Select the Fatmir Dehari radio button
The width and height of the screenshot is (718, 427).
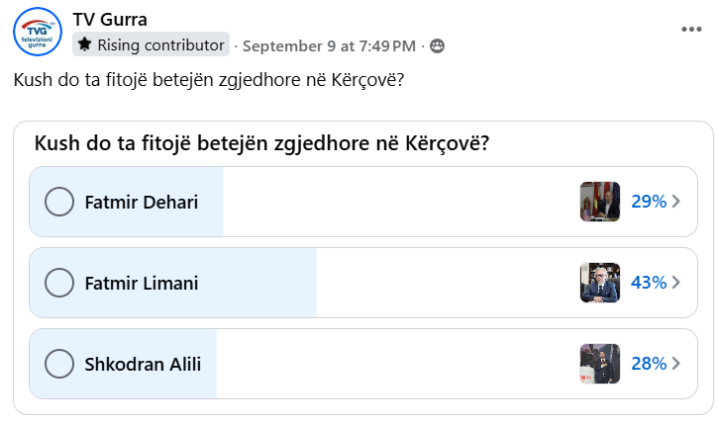(59, 202)
